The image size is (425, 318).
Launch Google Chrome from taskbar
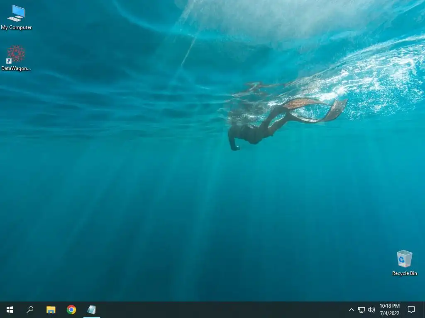tap(71, 310)
